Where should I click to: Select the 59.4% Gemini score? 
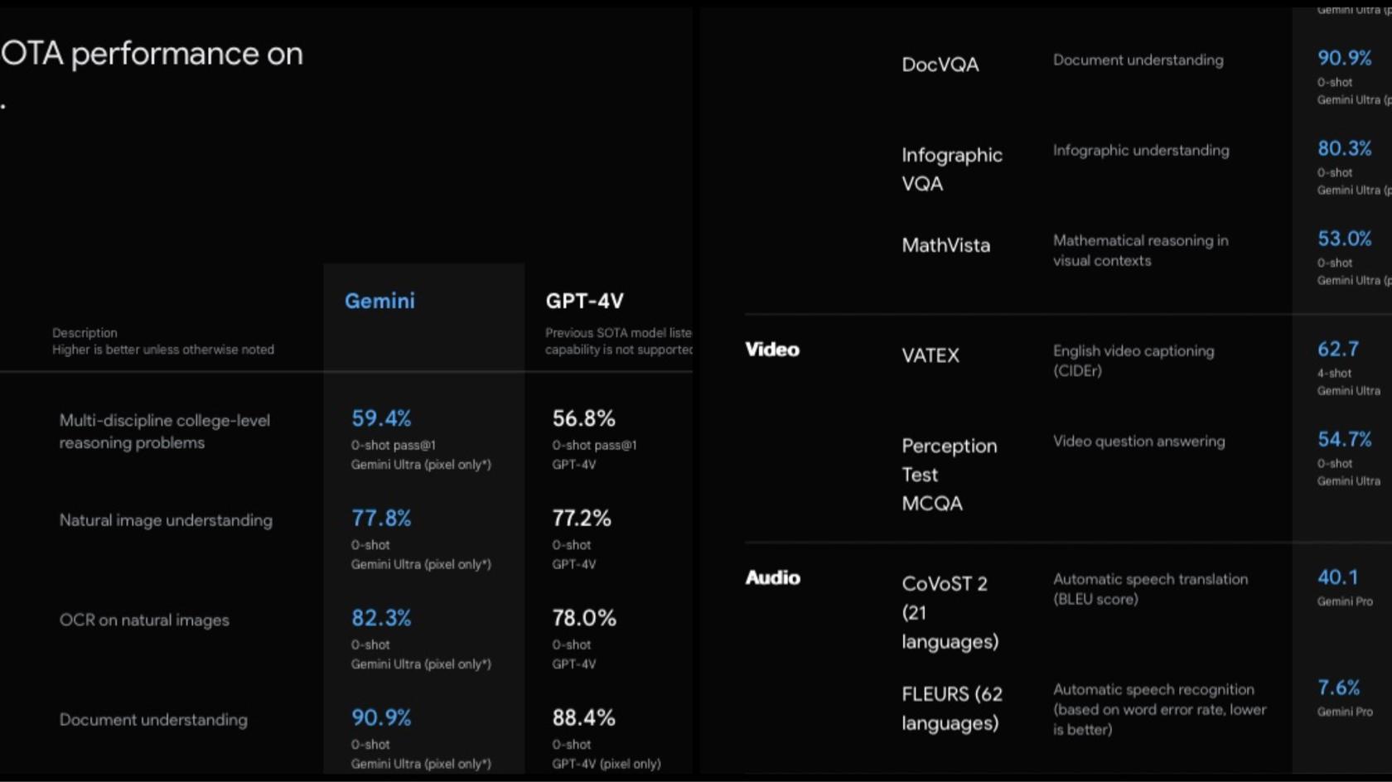381,418
